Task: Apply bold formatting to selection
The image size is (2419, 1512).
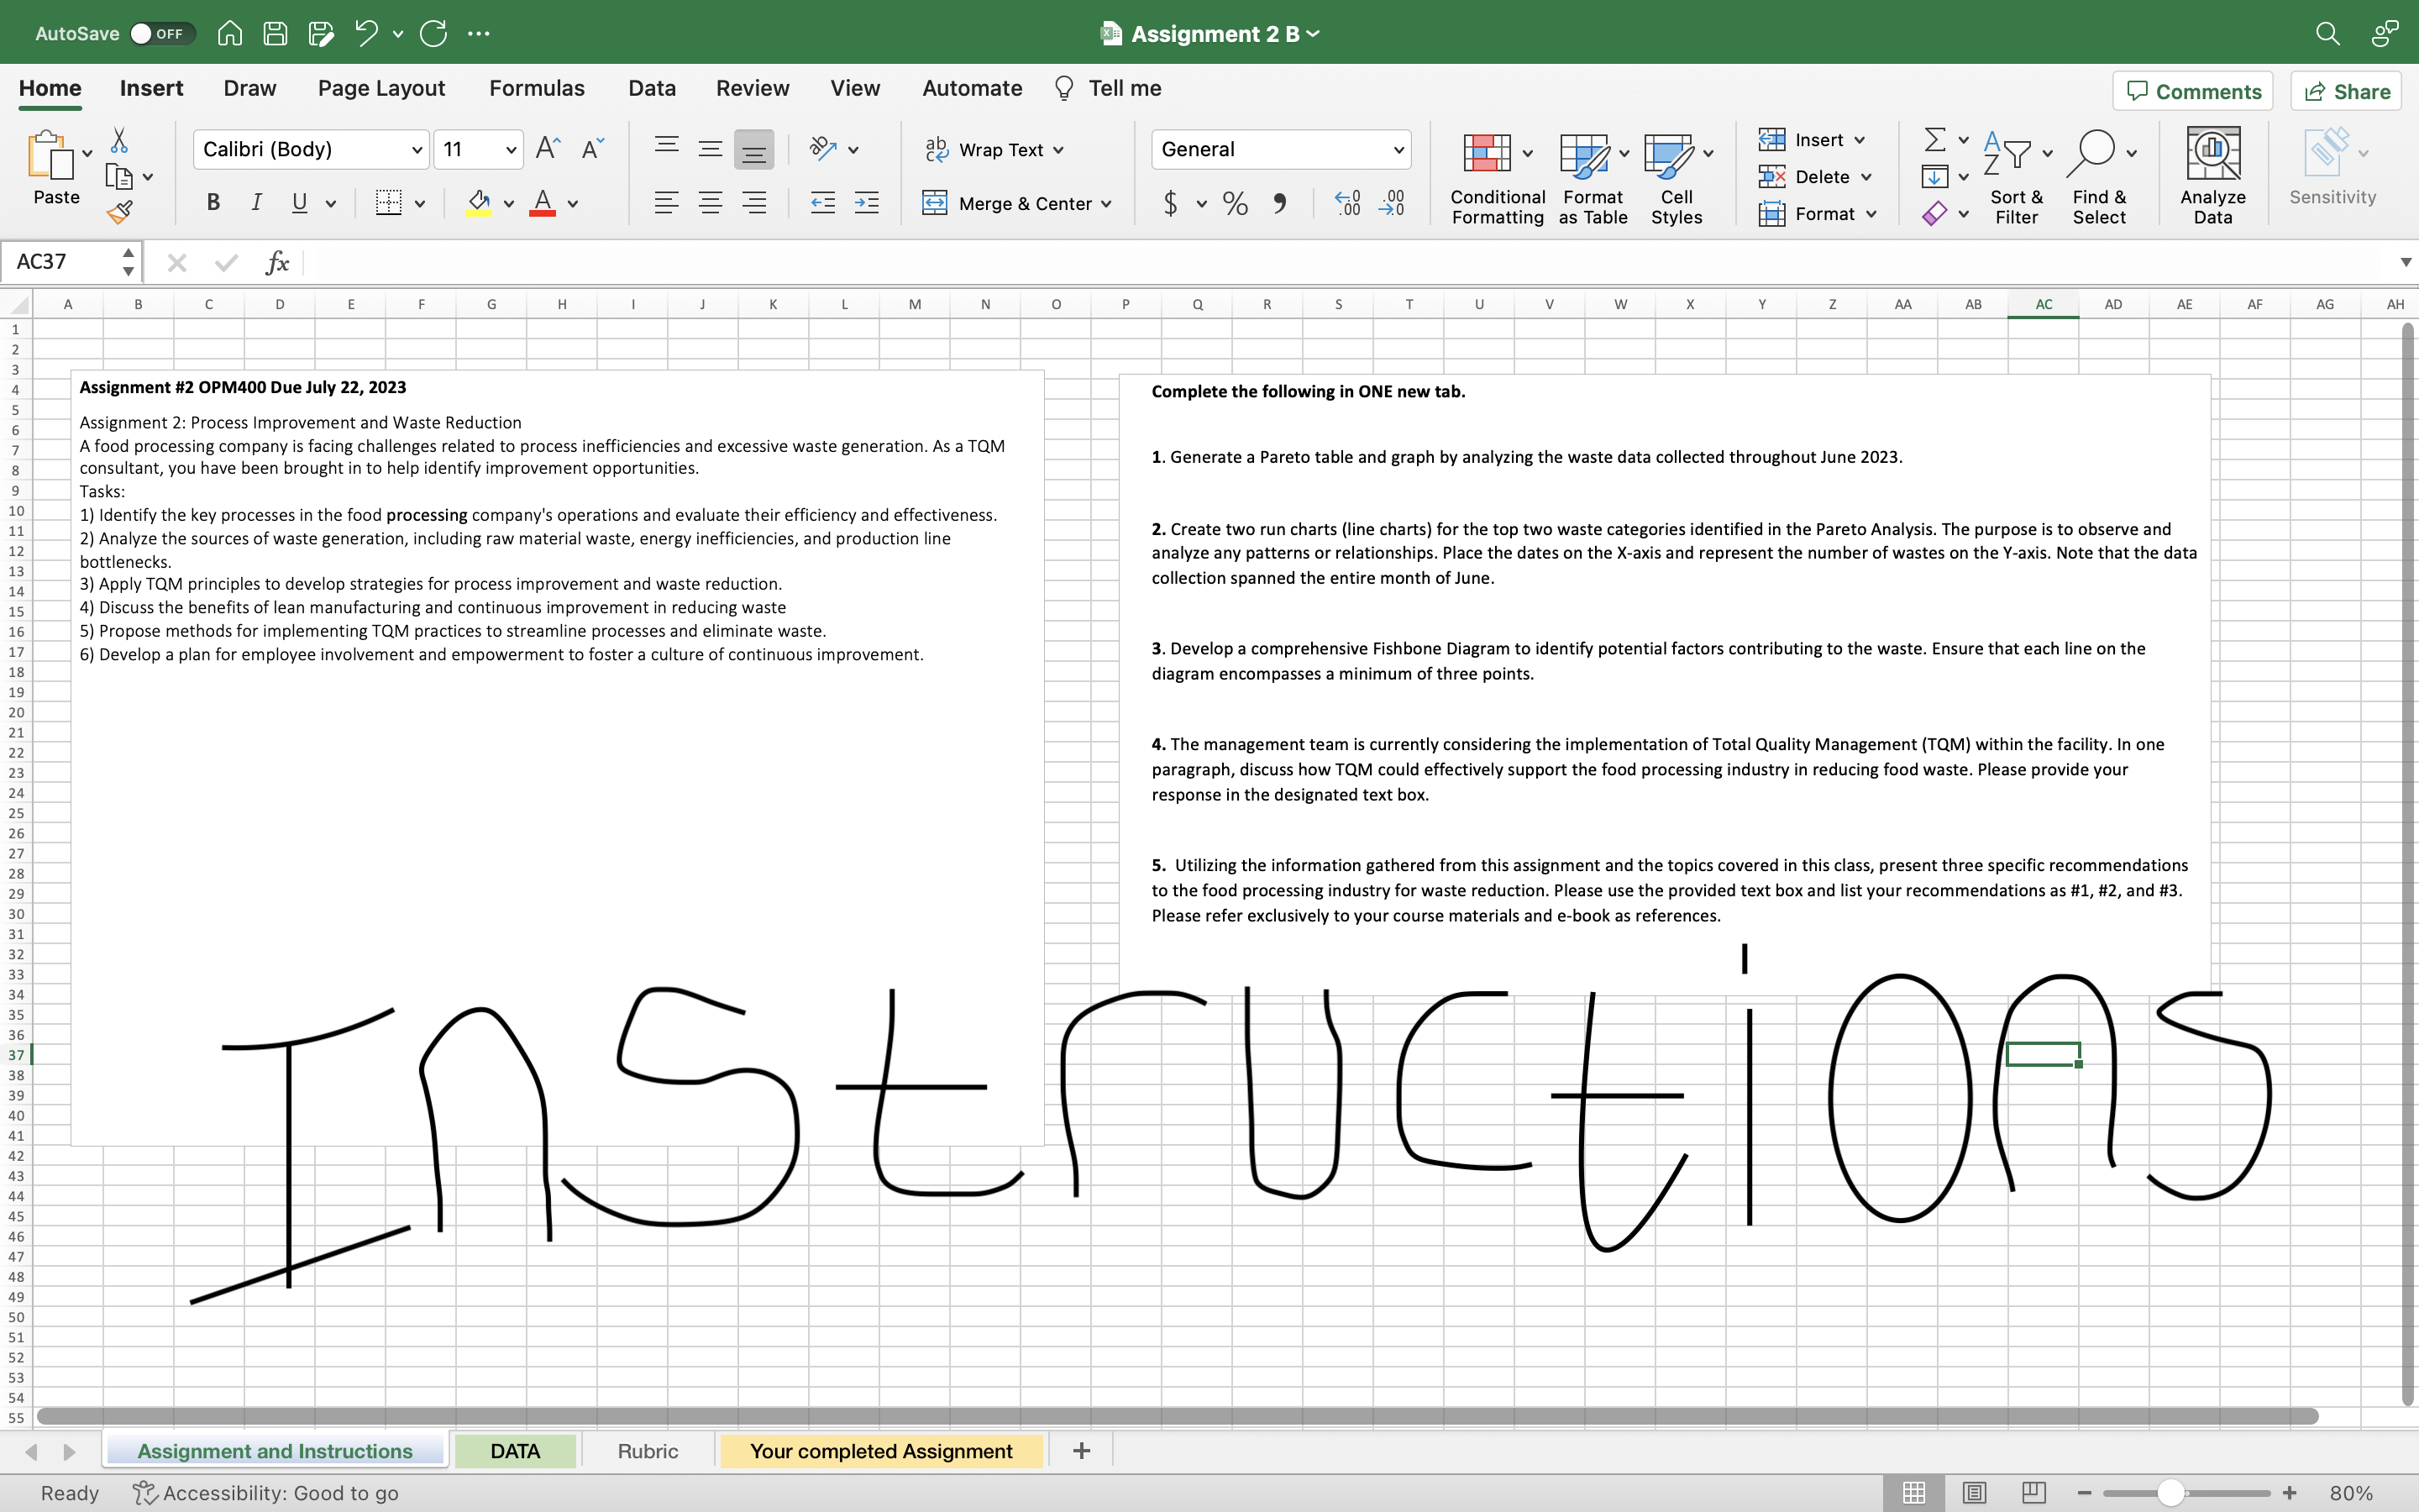Action: pos(213,203)
